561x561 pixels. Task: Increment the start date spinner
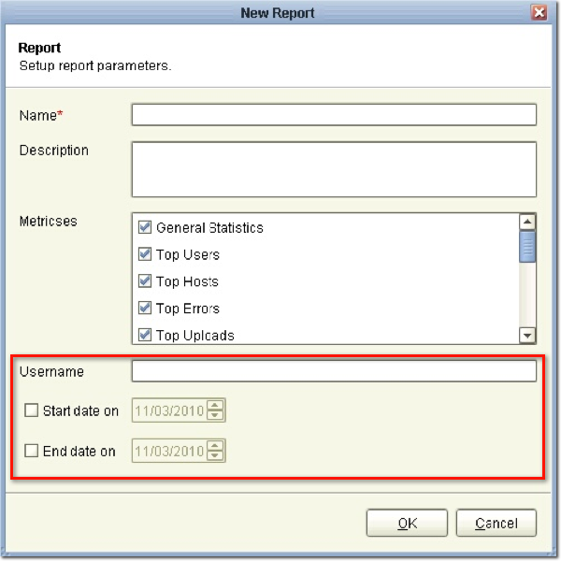pyautogui.click(x=216, y=406)
